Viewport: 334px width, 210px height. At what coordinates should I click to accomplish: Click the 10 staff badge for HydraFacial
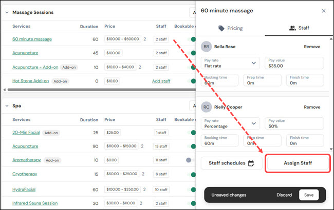(x=161, y=190)
